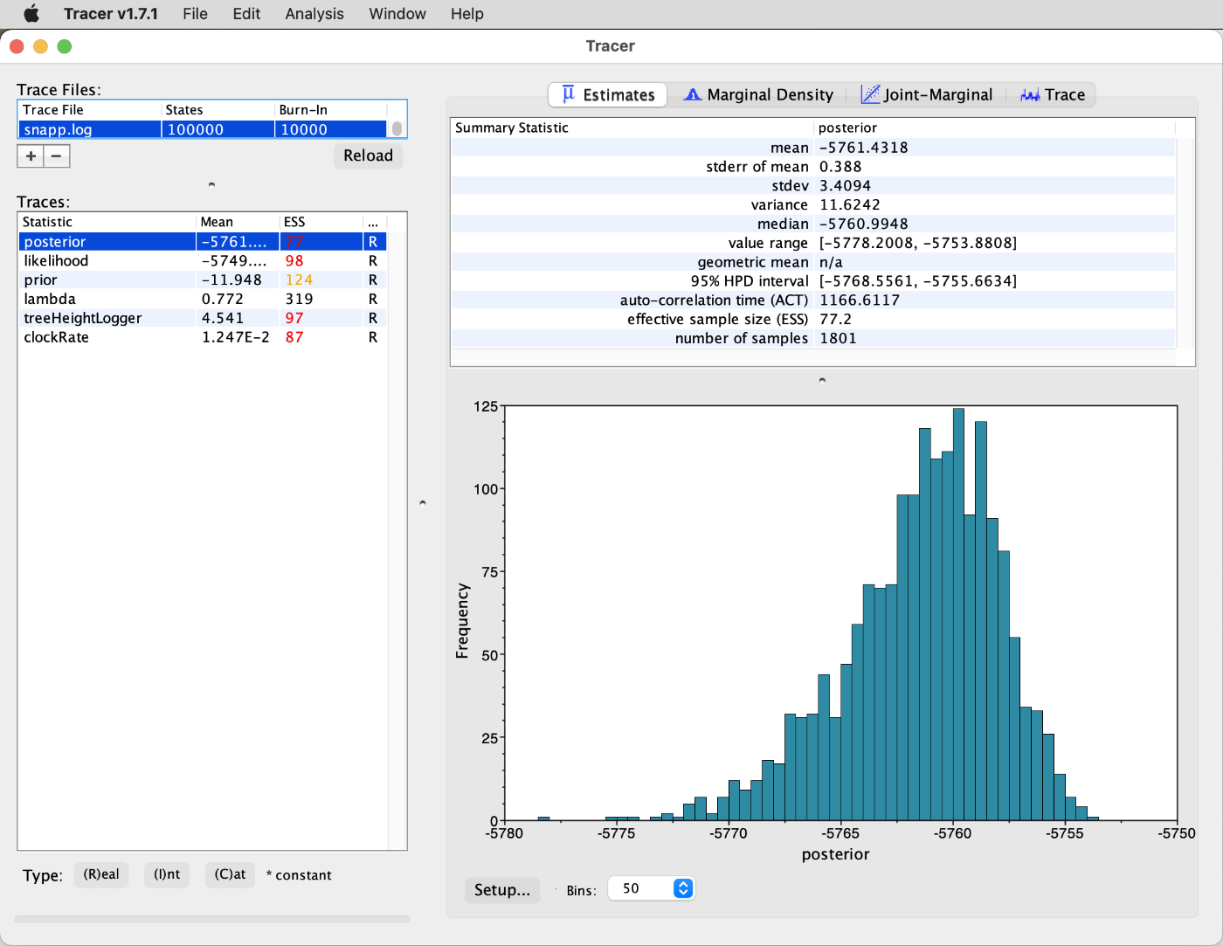Open the Help menu
The image size is (1223, 946).
(x=467, y=14)
